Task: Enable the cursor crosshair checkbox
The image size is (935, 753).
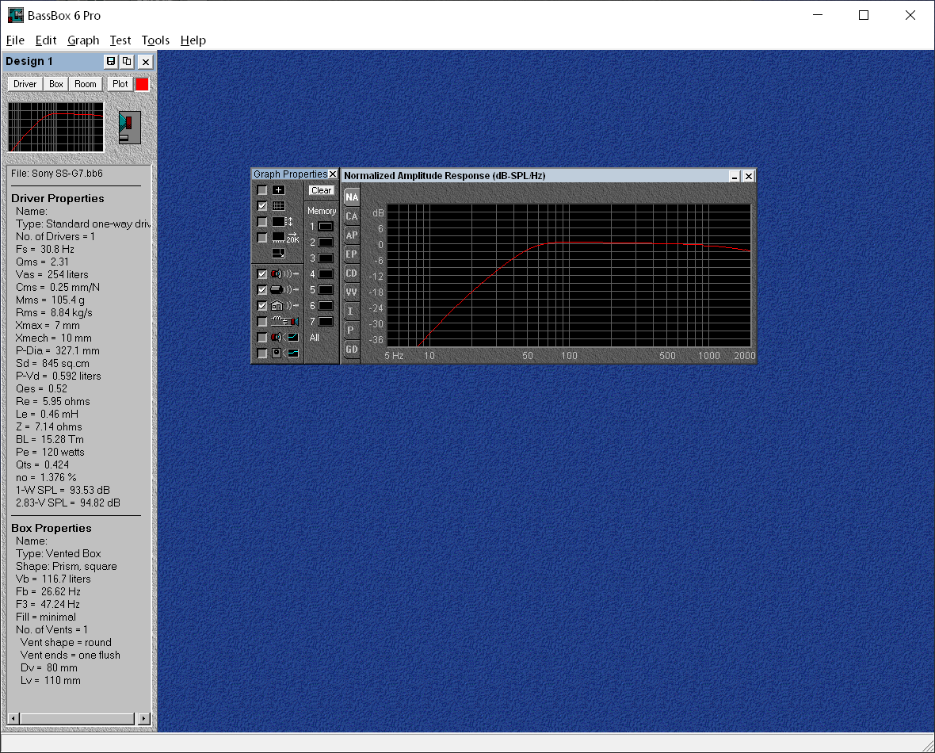Action: (261, 189)
